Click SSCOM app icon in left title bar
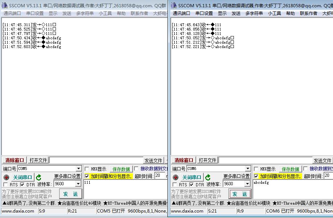Image resolution: width=333 pixels, height=218 pixels. click(x=4, y=5)
